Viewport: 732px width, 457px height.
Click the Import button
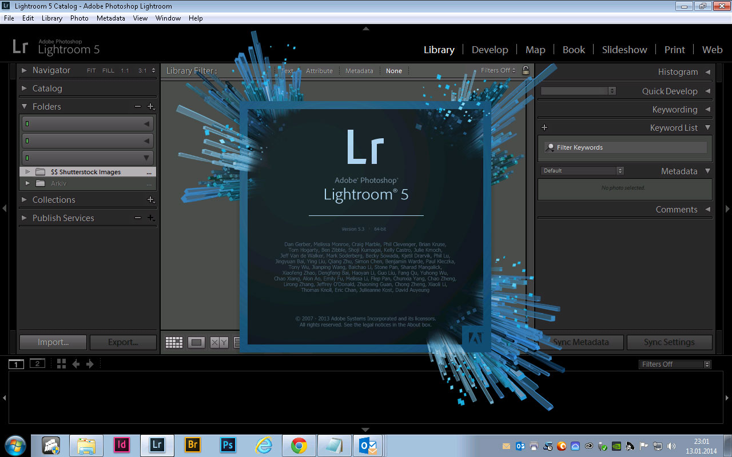(53, 342)
